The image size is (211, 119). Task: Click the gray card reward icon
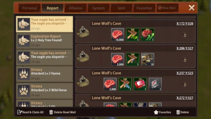click(x=155, y=84)
